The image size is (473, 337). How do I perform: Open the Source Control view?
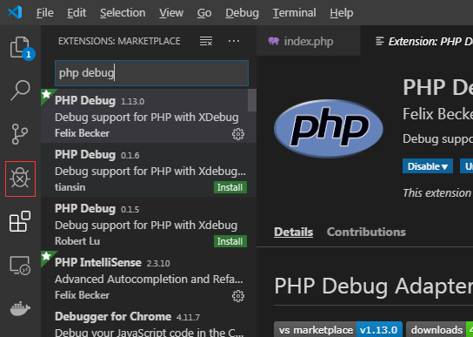20,134
